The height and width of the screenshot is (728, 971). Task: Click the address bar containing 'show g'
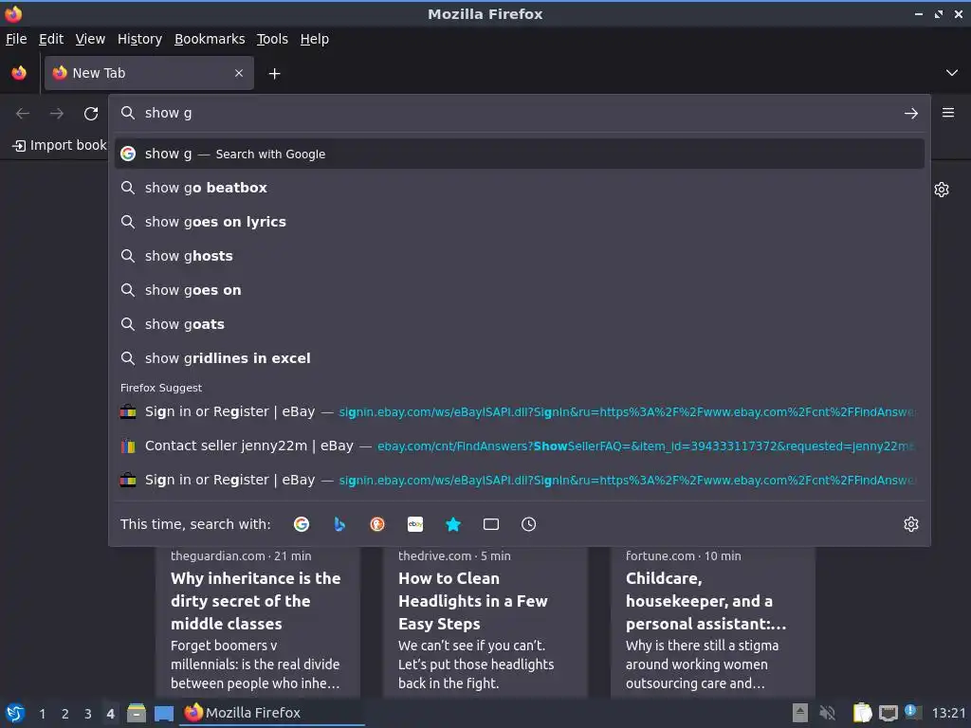click(x=519, y=114)
